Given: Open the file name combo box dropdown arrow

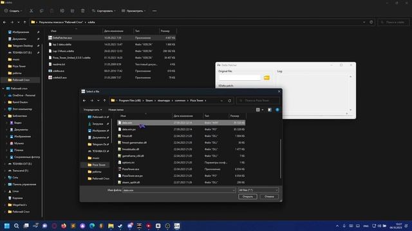Looking at the screenshot, I should [233, 190].
